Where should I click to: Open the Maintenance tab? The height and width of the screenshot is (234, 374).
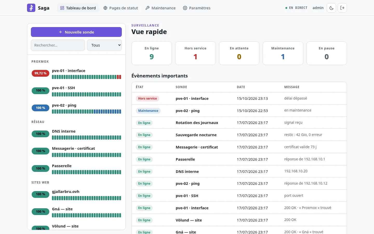[161, 8]
